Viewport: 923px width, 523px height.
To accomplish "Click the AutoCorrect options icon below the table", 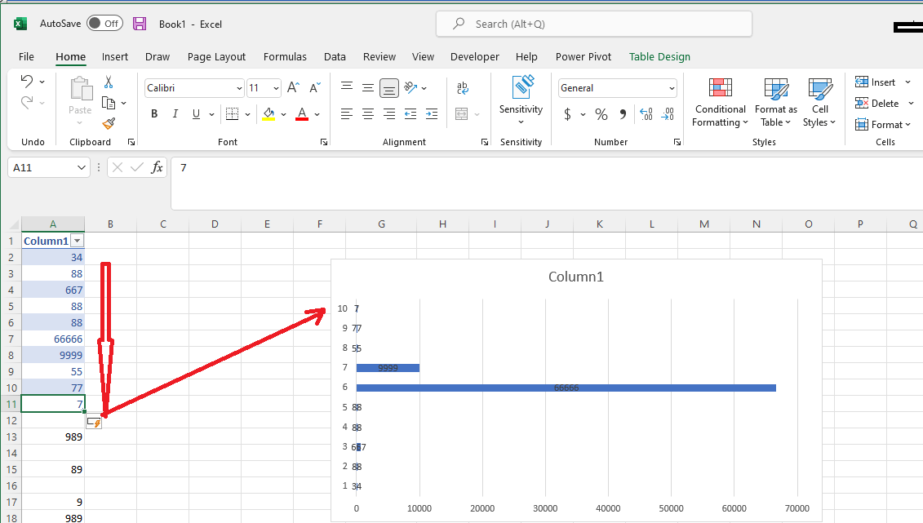I will (x=94, y=423).
